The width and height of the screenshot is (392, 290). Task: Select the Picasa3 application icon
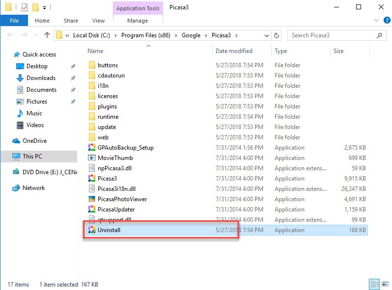coord(92,178)
